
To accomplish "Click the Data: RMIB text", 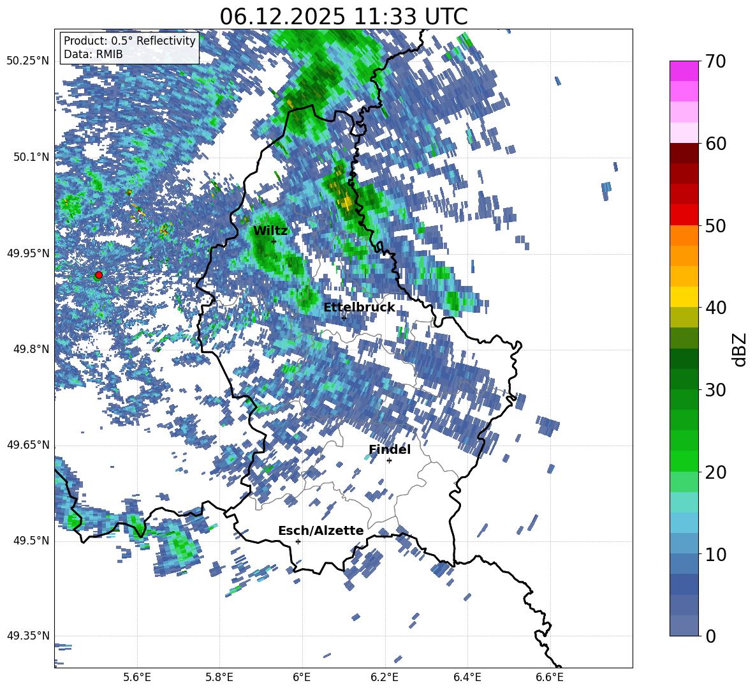I will click(93, 54).
